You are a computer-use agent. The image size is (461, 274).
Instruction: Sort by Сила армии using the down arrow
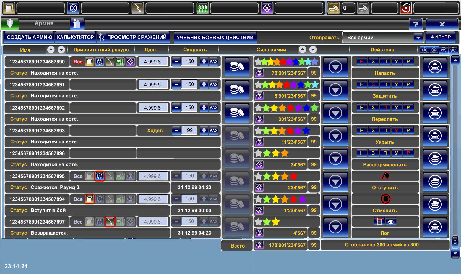pos(313,50)
